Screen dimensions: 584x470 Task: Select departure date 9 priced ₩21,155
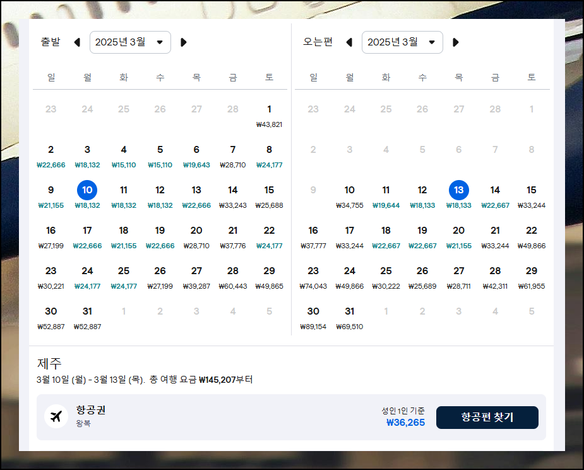[x=51, y=197]
